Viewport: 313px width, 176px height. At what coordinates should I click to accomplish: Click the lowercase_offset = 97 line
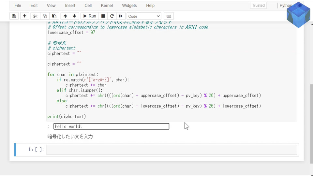[x=71, y=33]
